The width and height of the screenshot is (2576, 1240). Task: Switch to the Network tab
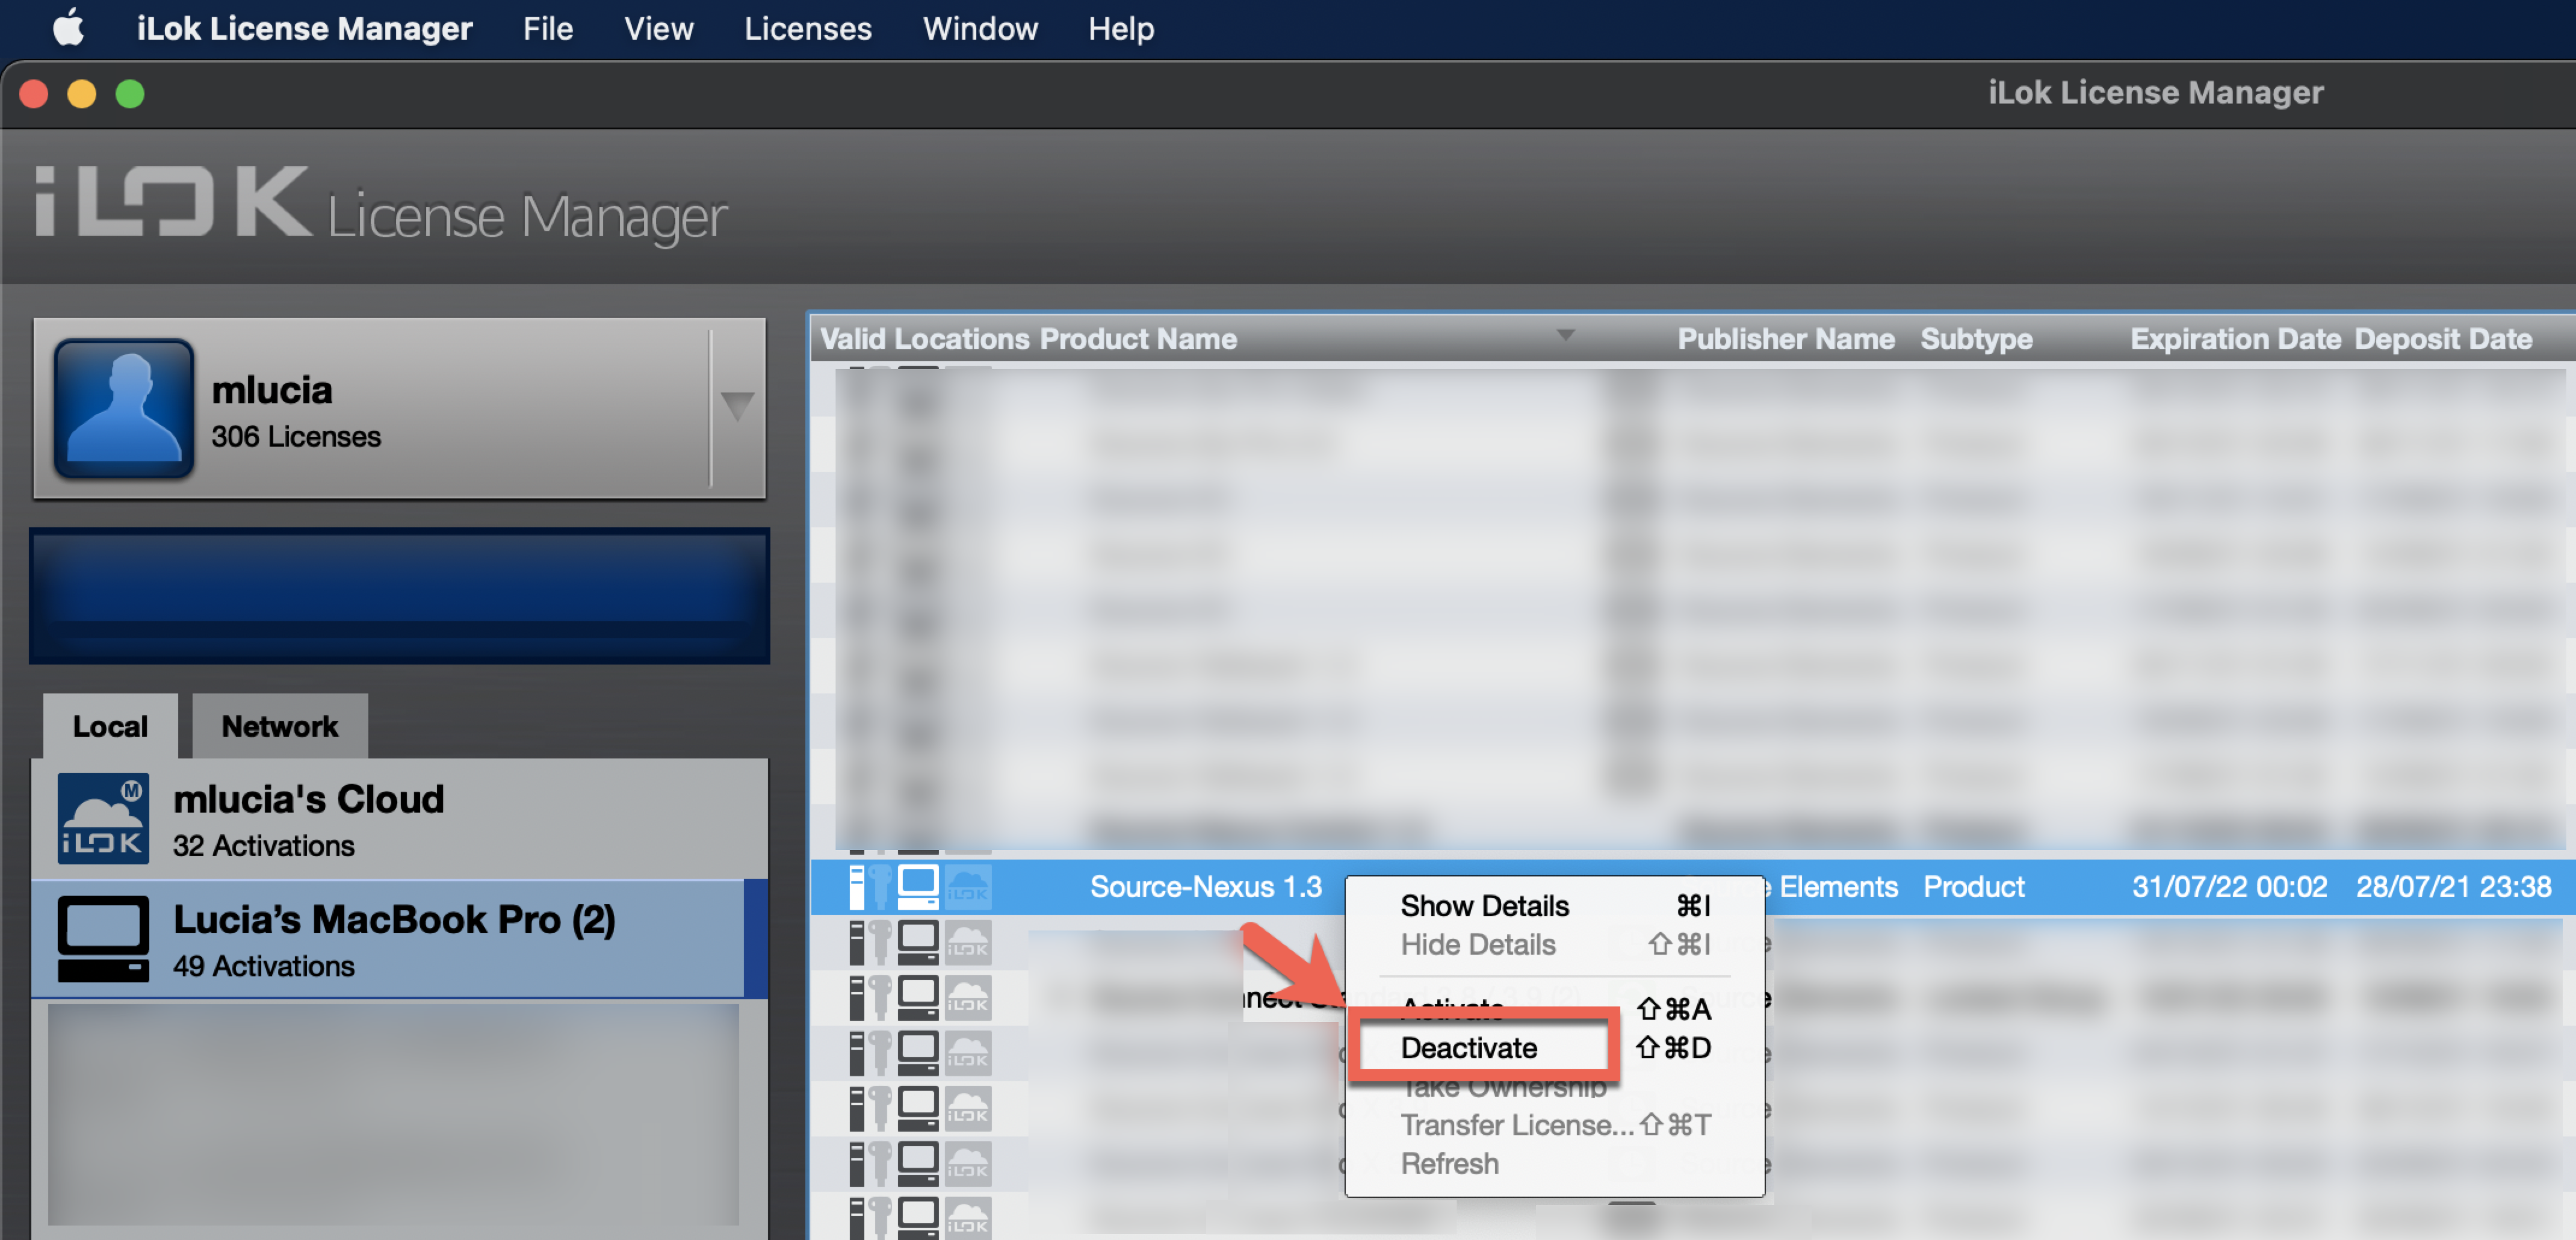pyautogui.click(x=279, y=726)
